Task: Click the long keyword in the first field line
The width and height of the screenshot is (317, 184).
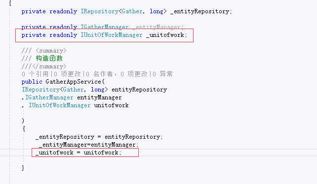Action: coord(156,11)
